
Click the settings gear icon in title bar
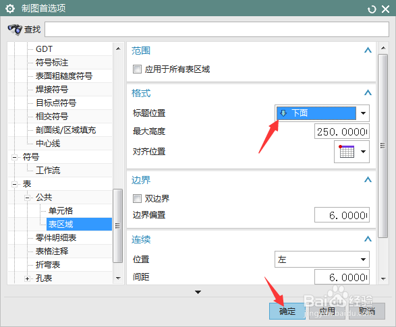(x=10, y=9)
